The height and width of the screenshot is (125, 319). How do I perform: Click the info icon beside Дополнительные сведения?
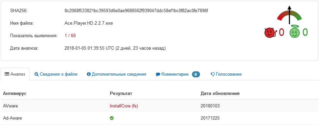(x=89, y=74)
